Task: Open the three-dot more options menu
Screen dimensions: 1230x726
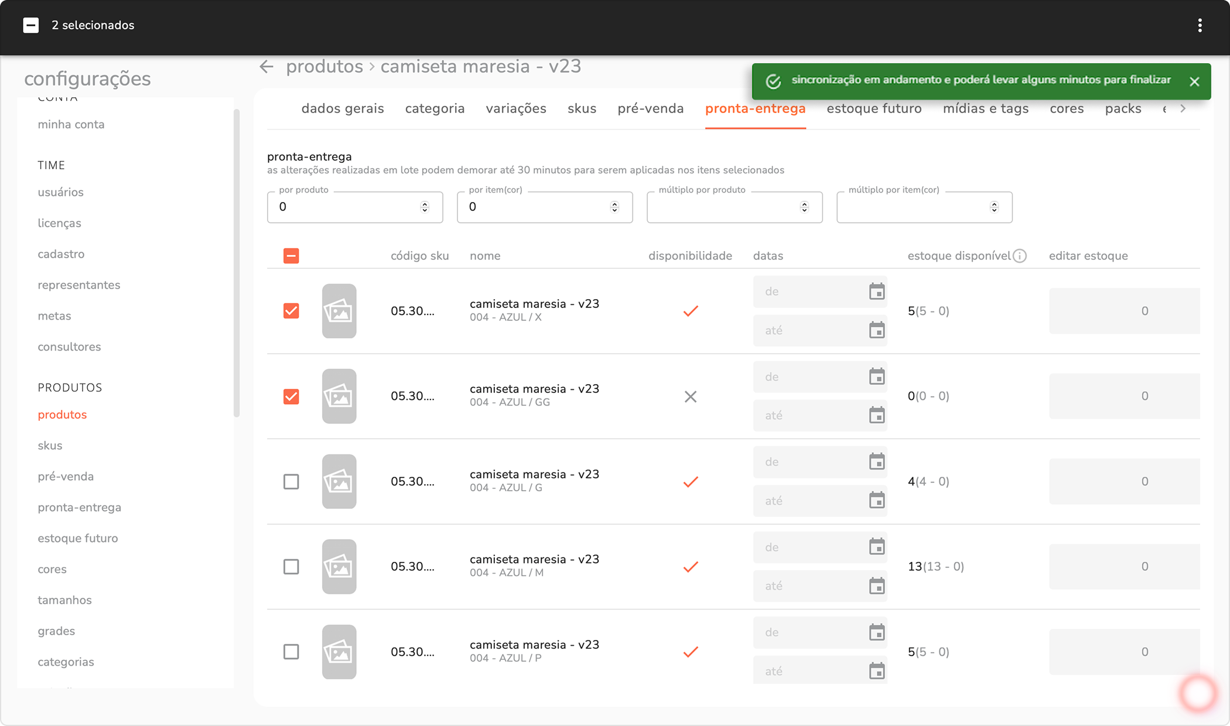Action: pos(1200,25)
